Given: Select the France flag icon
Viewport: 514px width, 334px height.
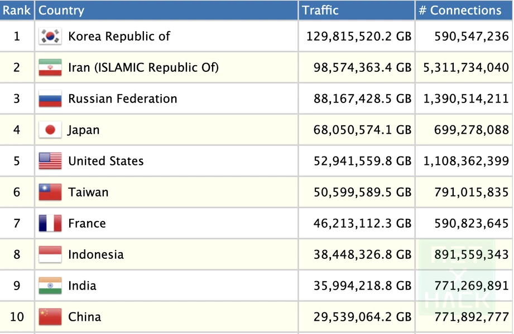Looking at the screenshot, I should coord(50,223).
